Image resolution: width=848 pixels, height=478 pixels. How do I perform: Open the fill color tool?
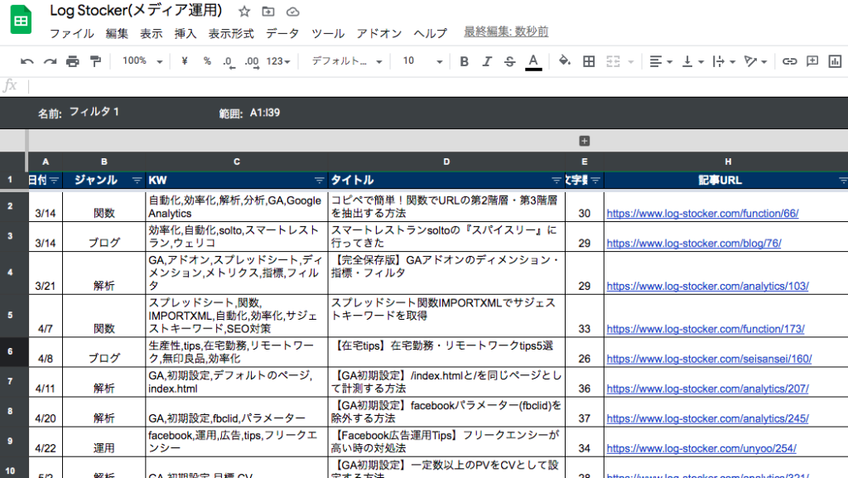coord(565,60)
